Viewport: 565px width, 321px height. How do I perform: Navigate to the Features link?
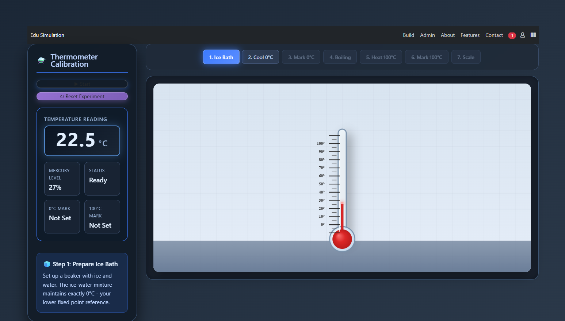coord(470,35)
